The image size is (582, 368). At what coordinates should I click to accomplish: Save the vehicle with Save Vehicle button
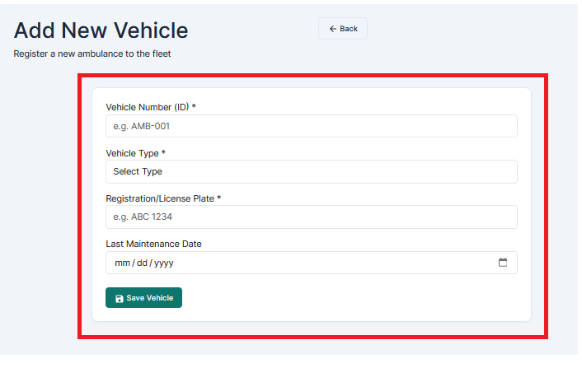coord(143,297)
